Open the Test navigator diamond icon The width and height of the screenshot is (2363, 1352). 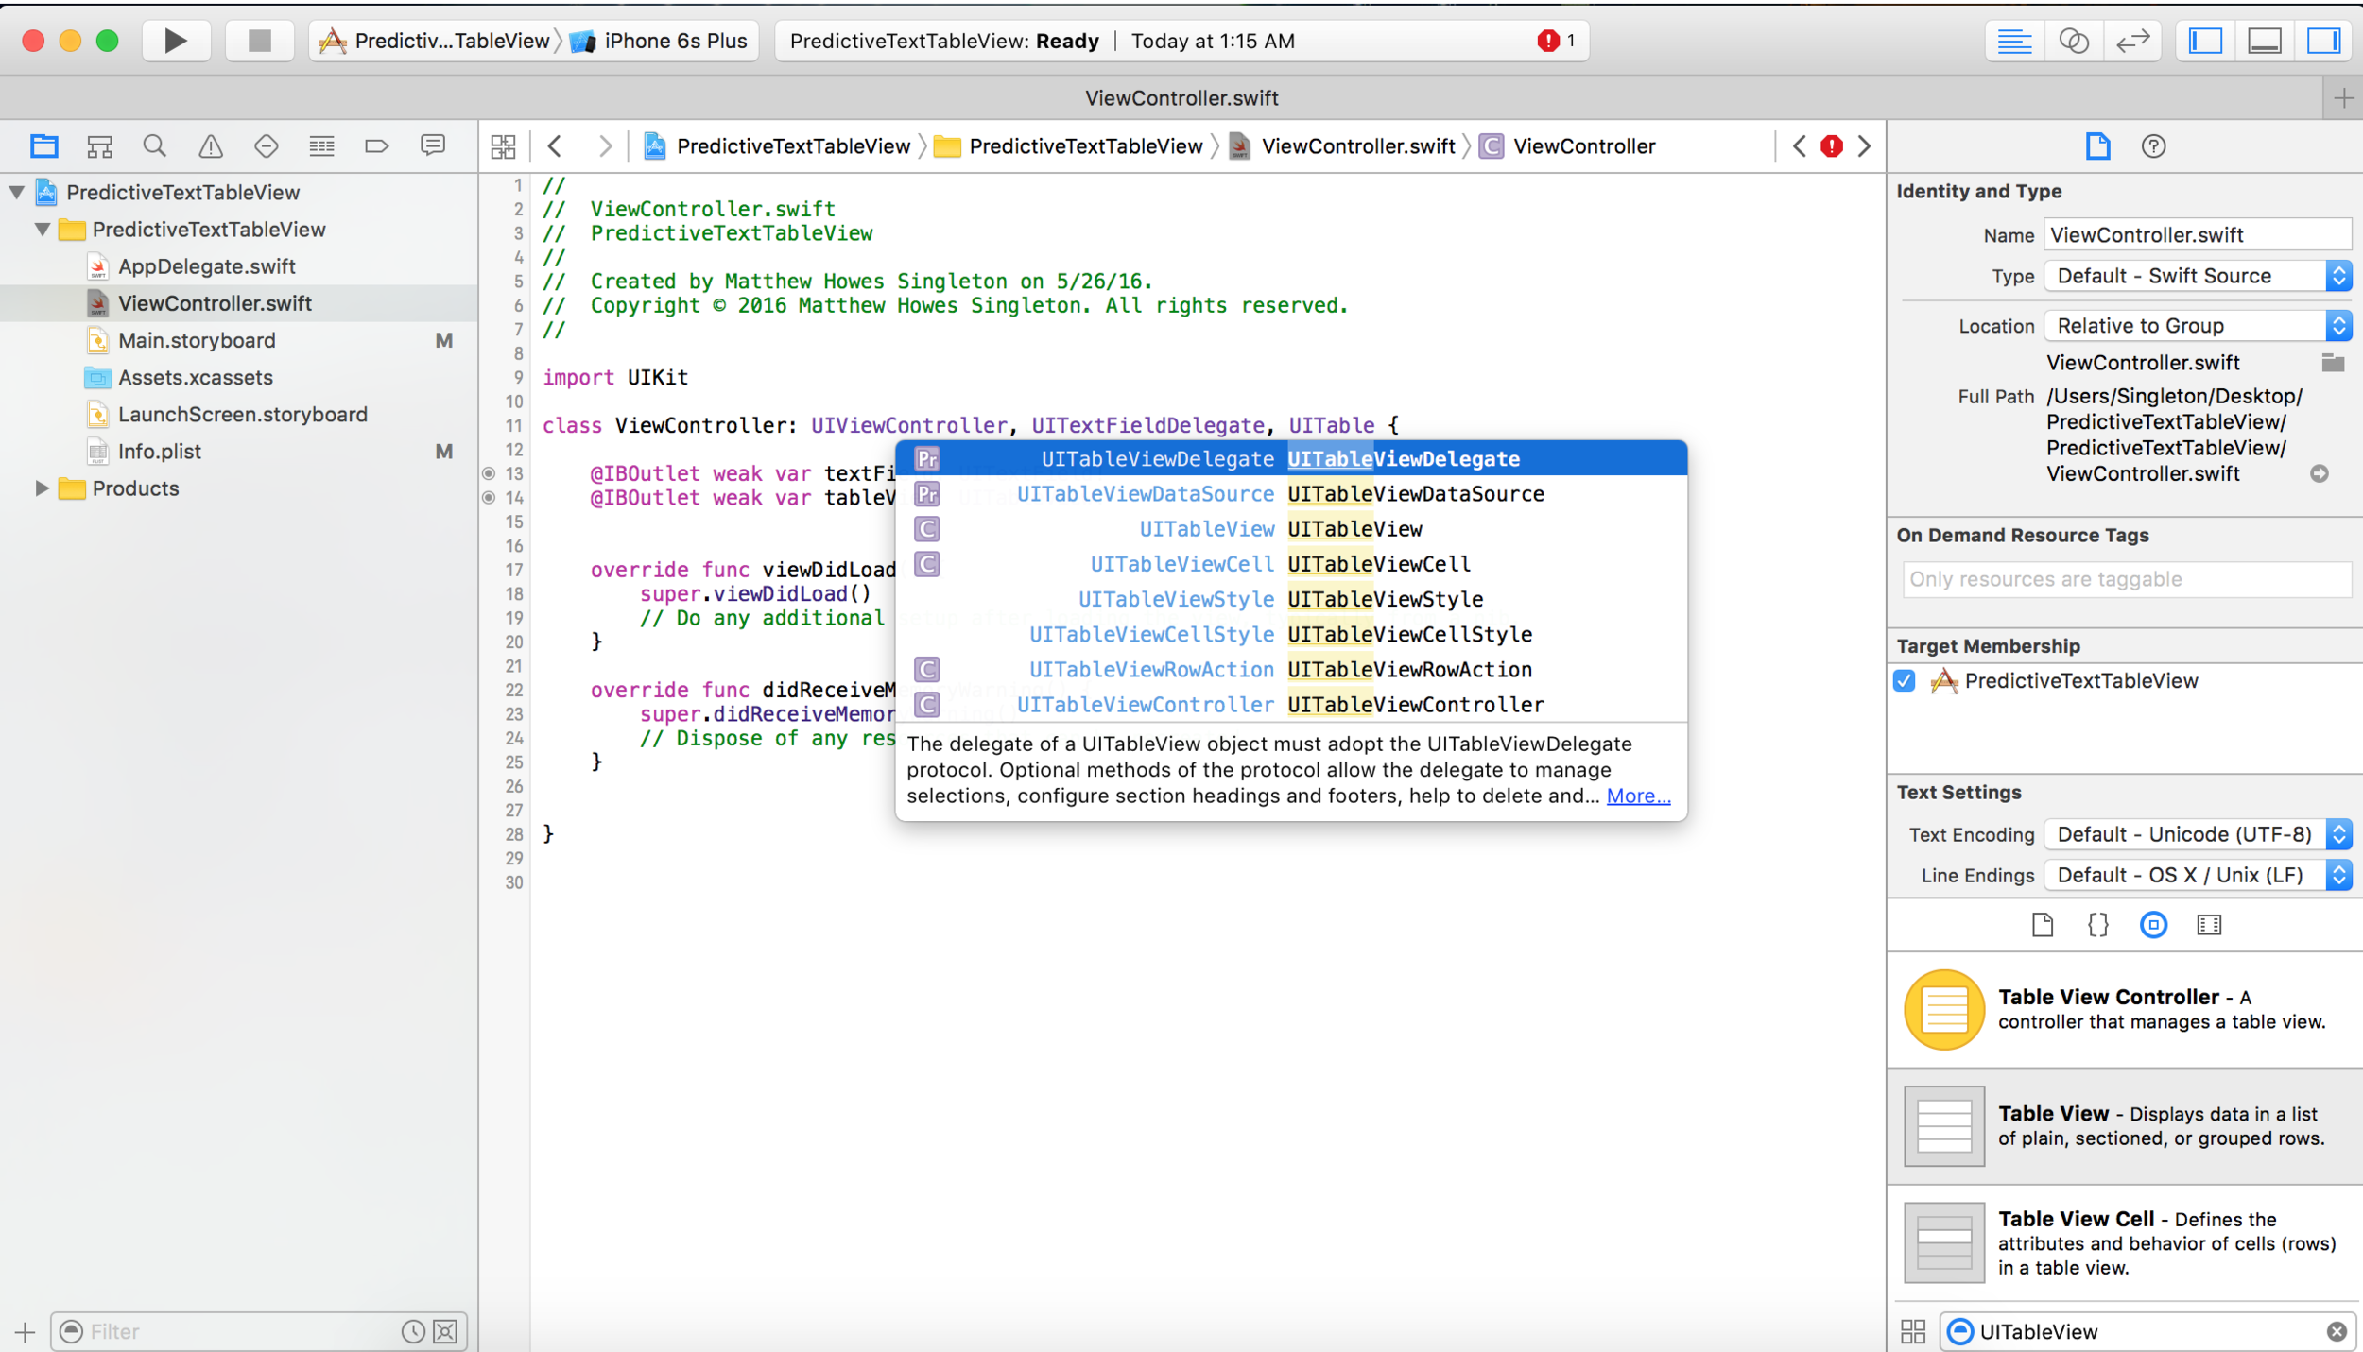point(266,146)
